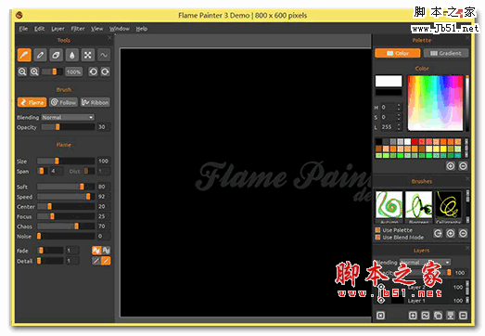The image size is (485, 336).
Task: Open the Filter menu
Action: click(78, 29)
